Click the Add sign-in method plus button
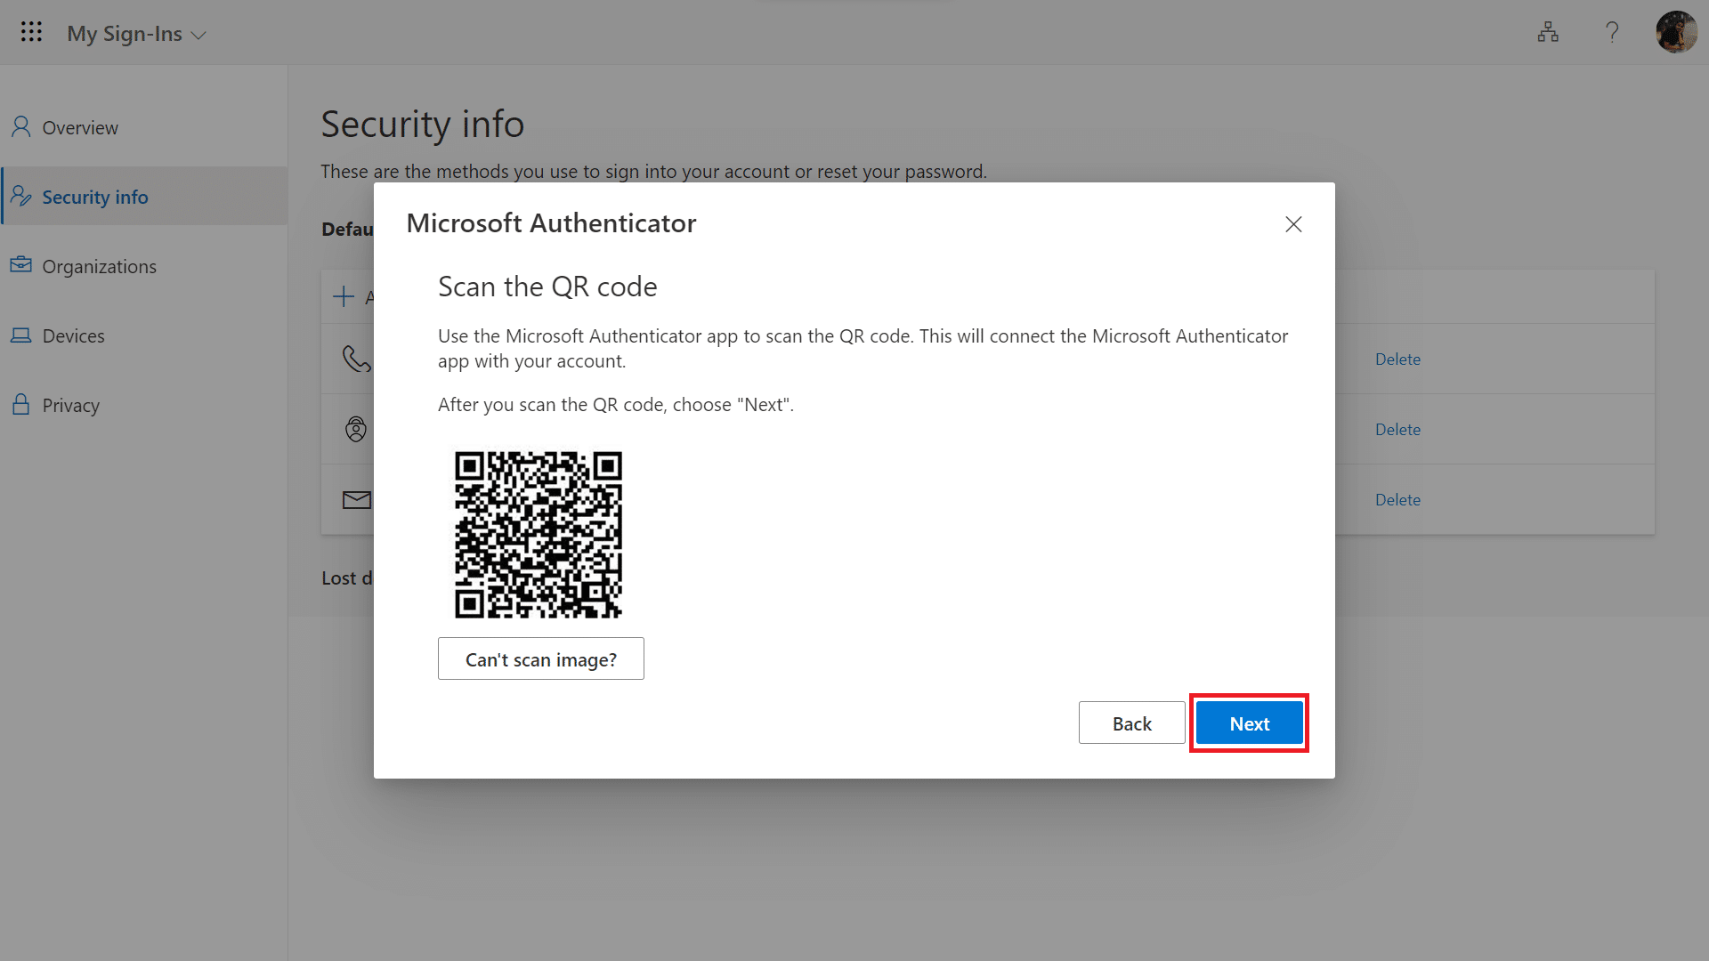Viewport: 1709px width, 961px height. 344,295
